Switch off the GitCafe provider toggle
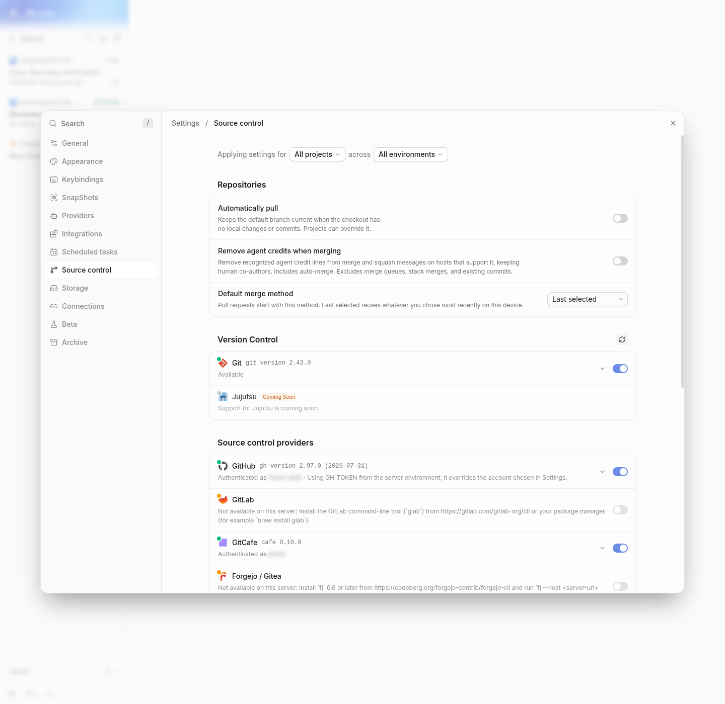The height and width of the screenshot is (704, 725). pos(620,548)
